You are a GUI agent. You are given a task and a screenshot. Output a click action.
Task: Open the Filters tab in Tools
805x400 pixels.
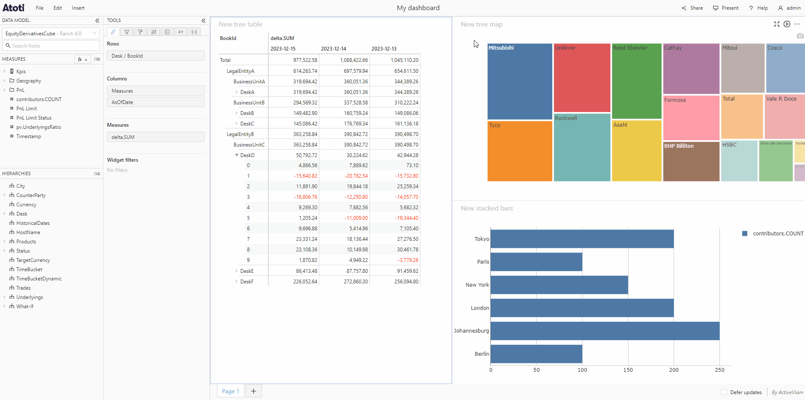tap(127, 32)
